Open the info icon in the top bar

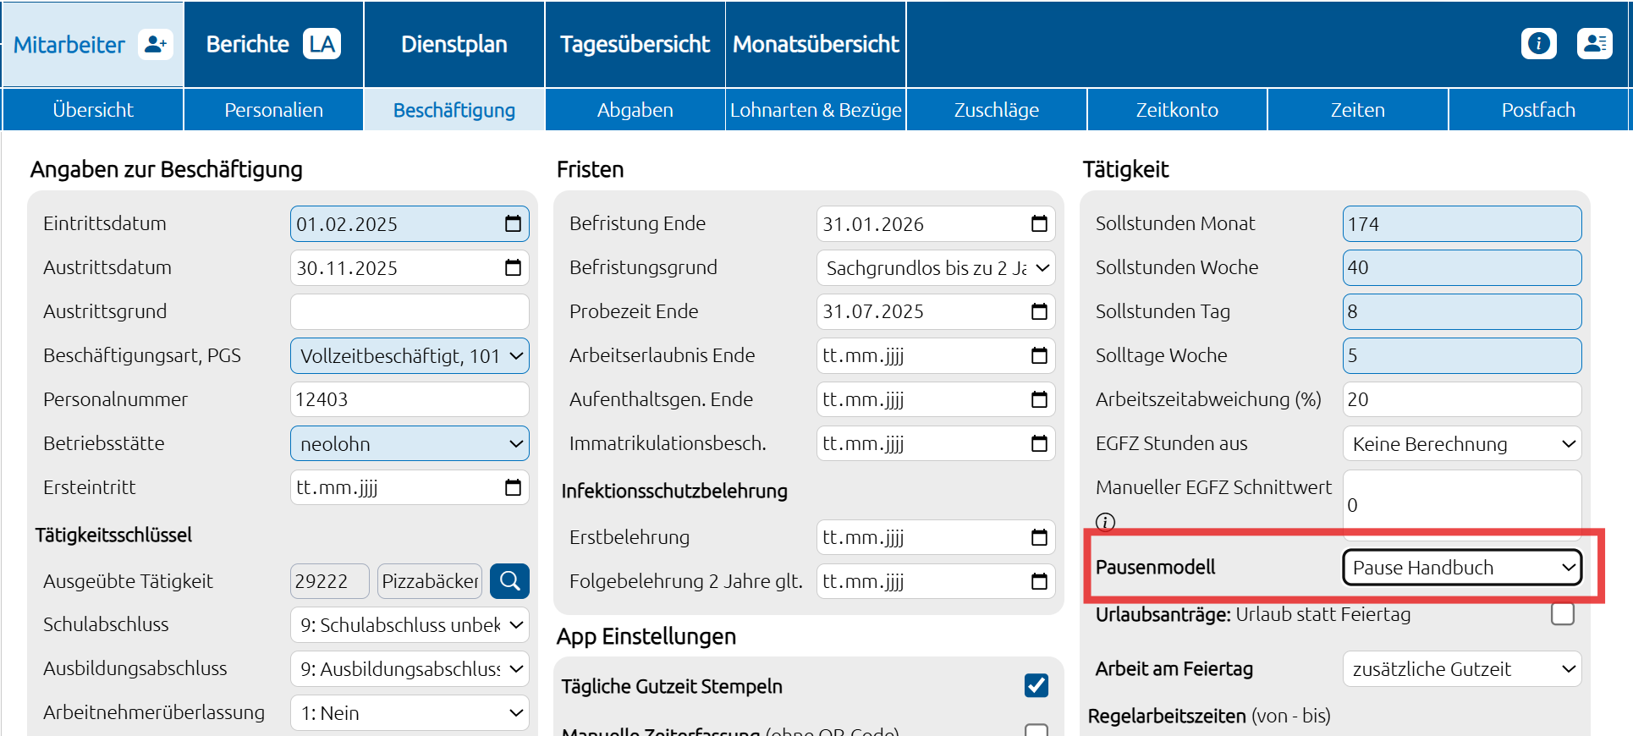coord(1538,43)
